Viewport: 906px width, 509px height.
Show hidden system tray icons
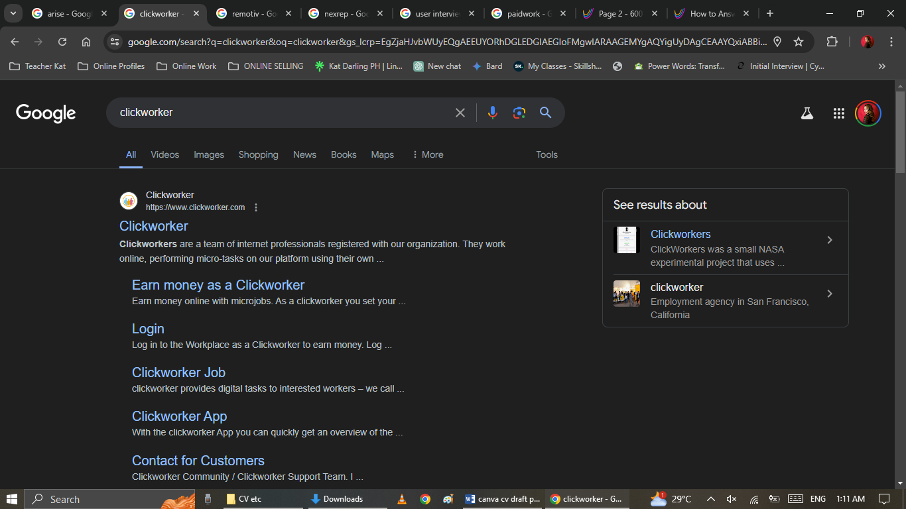[x=711, y=499]
